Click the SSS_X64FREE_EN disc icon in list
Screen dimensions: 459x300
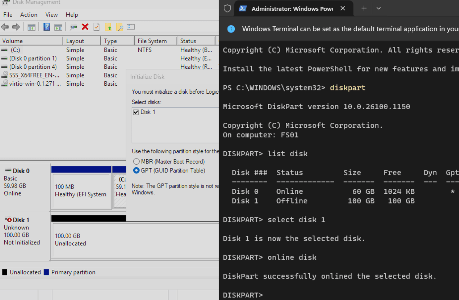click(x=5, y=75)
